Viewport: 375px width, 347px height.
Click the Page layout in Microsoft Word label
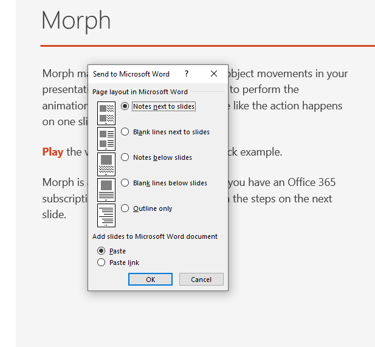click(x=140, y=92)
